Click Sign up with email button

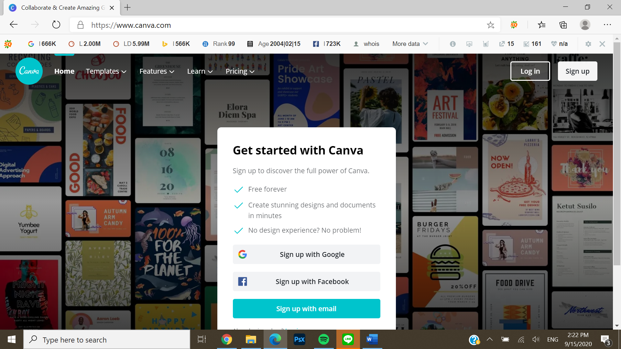coord(306,309)
